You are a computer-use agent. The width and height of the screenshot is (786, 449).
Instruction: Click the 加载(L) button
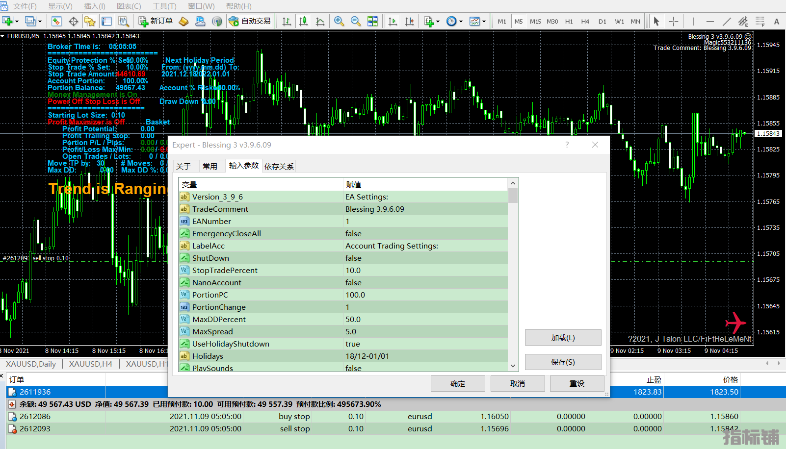click(x=563, y=338)
